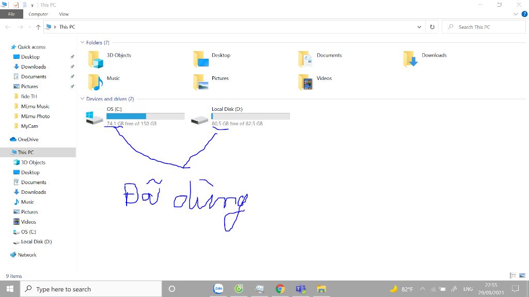Click the OS (C:) storage usage bar
The height and width of the screenshot is (297, 529).
pos(145,116)
